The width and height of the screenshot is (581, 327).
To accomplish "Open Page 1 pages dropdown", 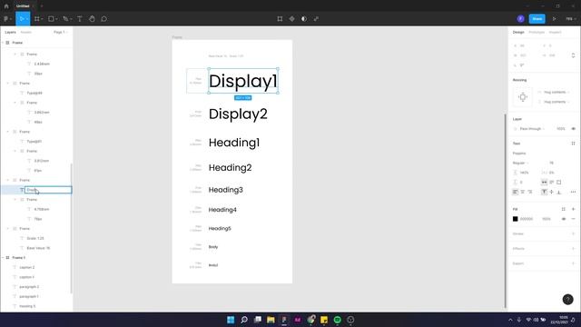I will (61, 33).
